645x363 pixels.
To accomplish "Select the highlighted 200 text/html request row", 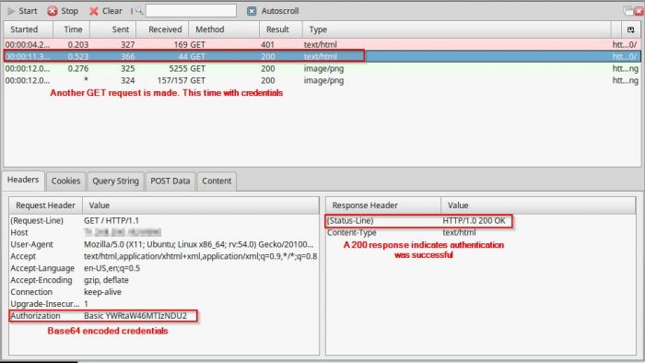I will (322, 56).
